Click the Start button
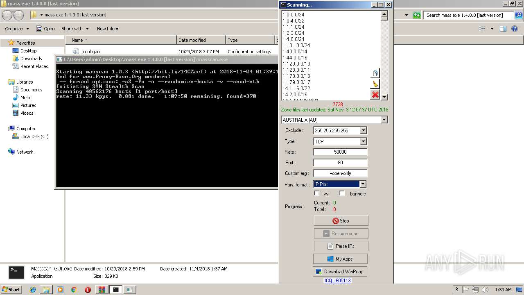This screenshot has width=524, height=295. point(11,289)
